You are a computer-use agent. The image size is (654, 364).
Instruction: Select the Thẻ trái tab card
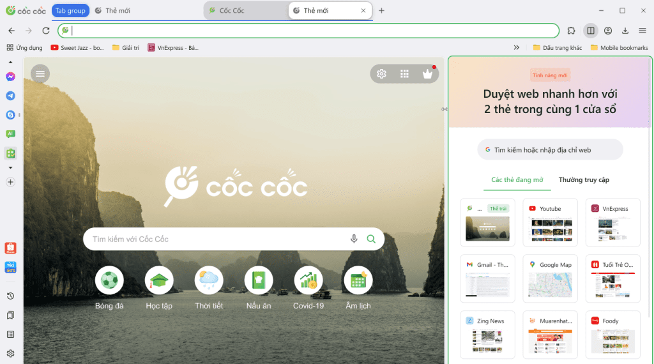point(487,222)
